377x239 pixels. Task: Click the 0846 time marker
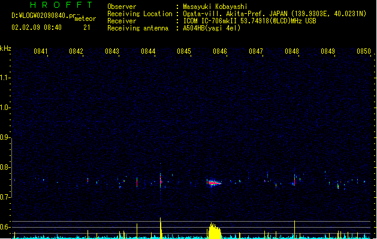click(220, 51)
